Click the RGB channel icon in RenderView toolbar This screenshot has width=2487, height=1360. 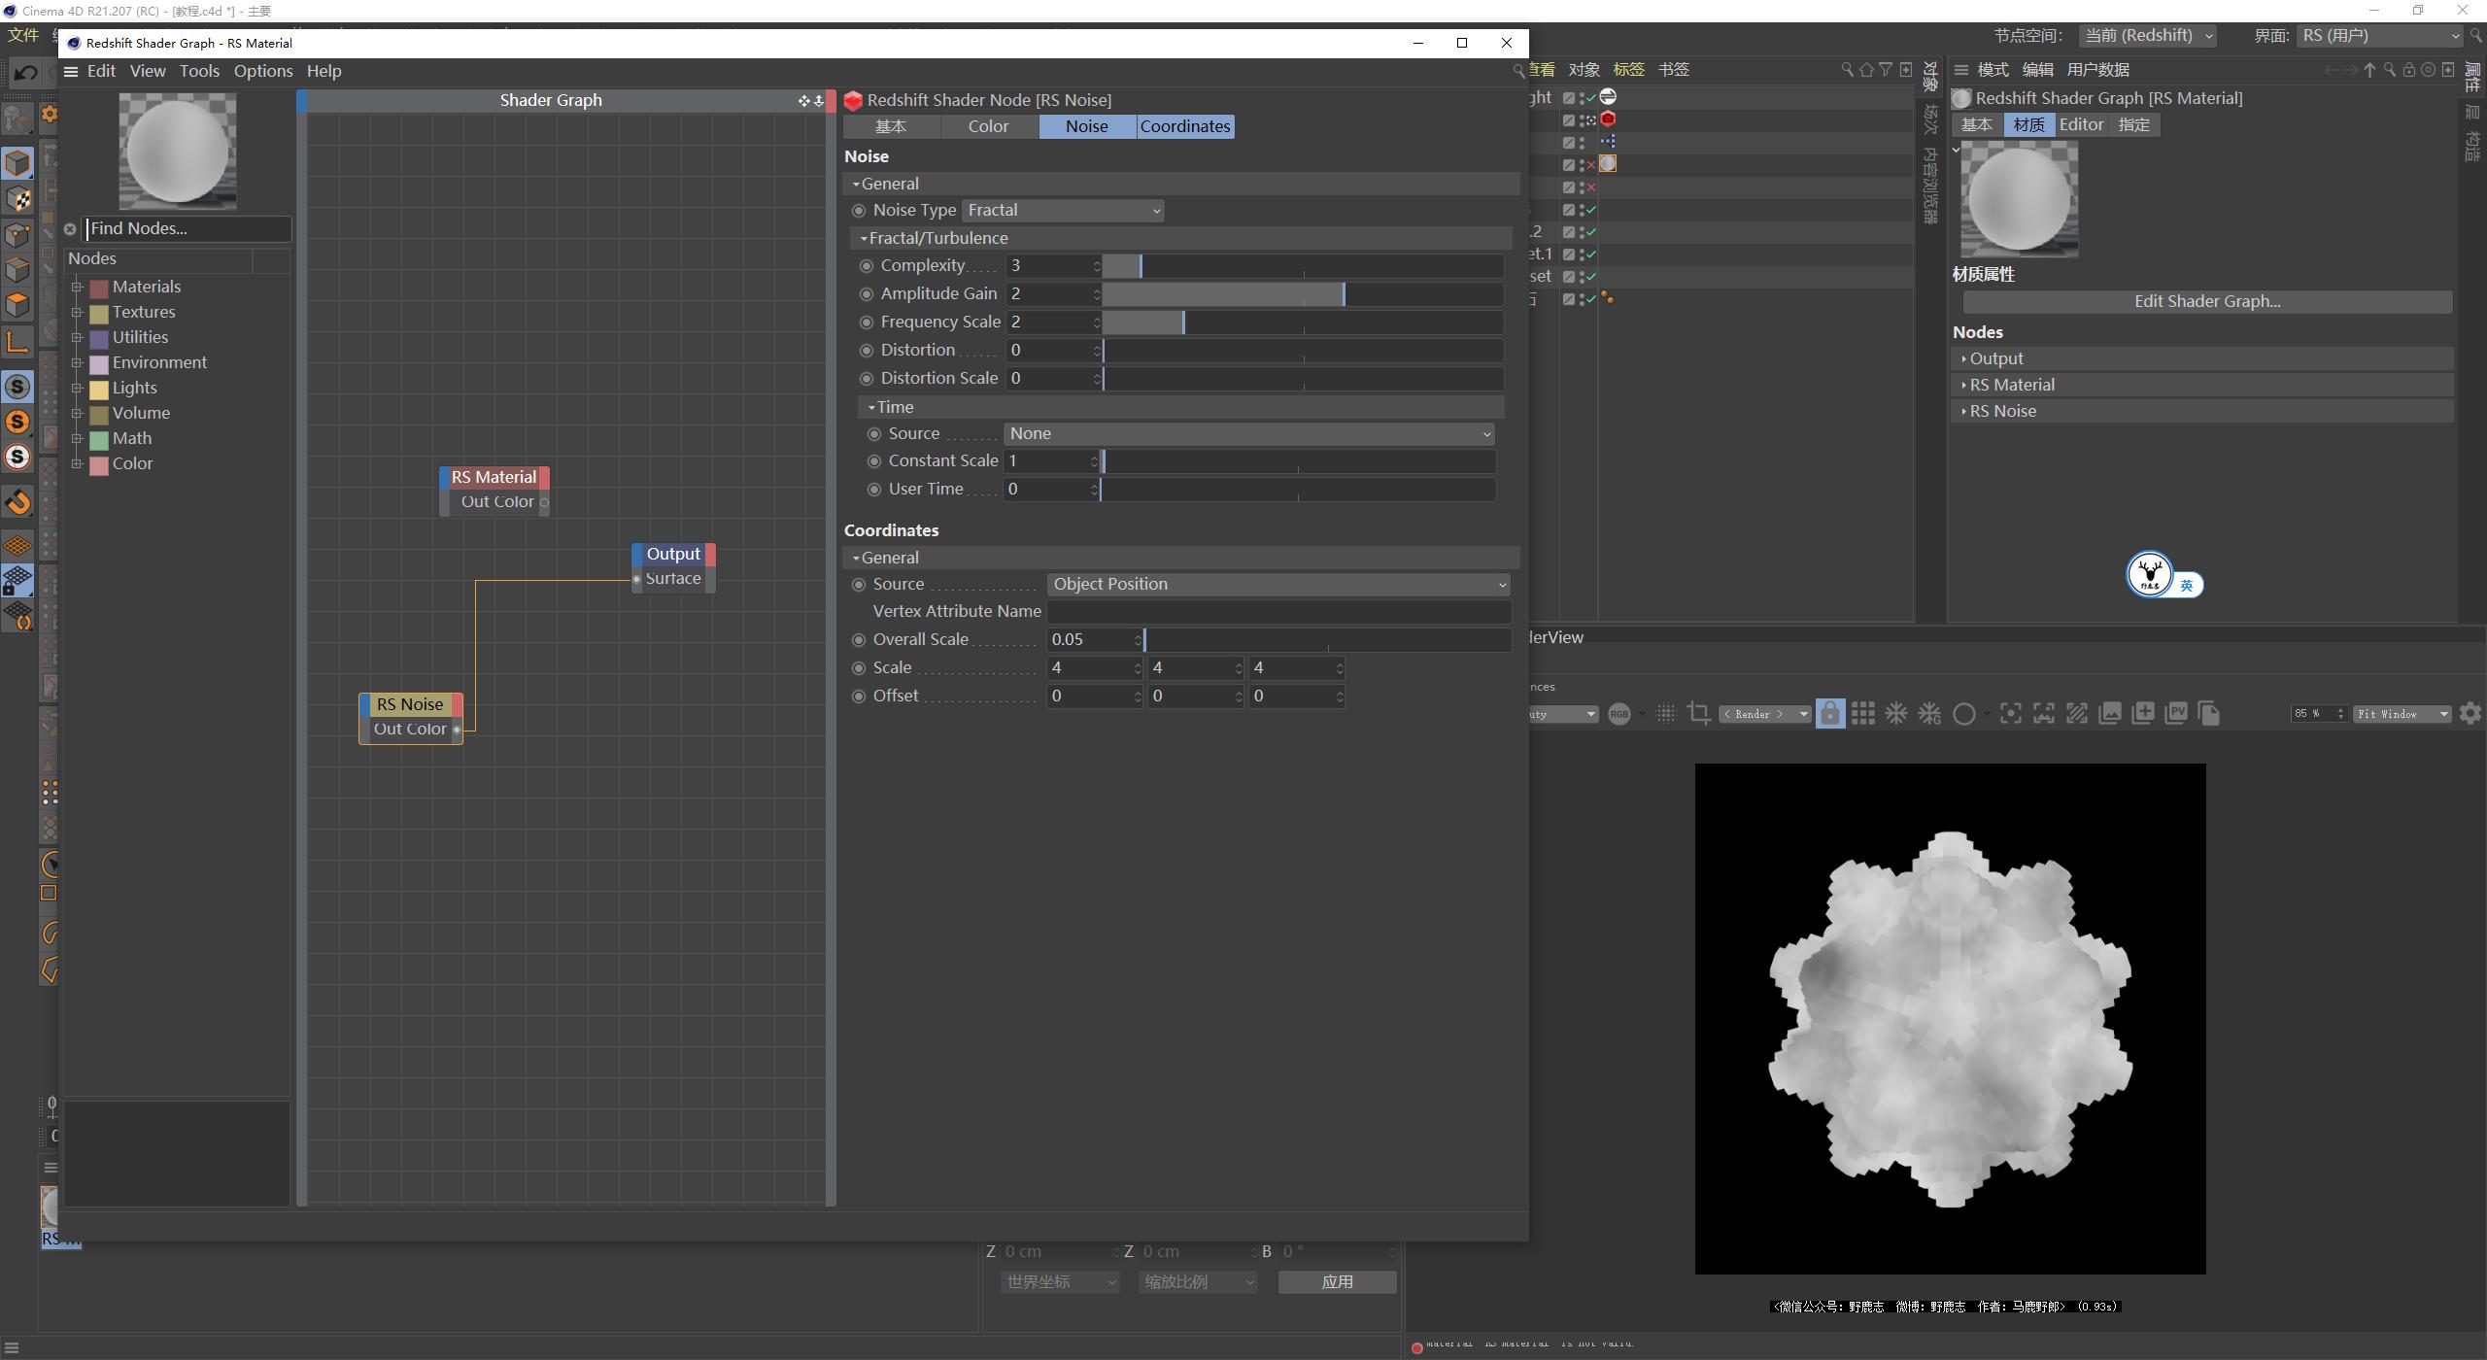[x=1619, y=714]
